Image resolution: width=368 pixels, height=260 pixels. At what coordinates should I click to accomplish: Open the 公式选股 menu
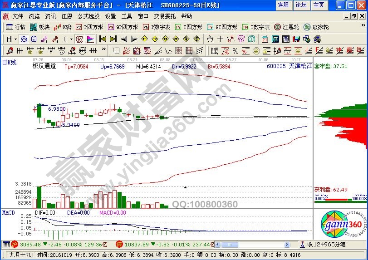coord(88,16)
